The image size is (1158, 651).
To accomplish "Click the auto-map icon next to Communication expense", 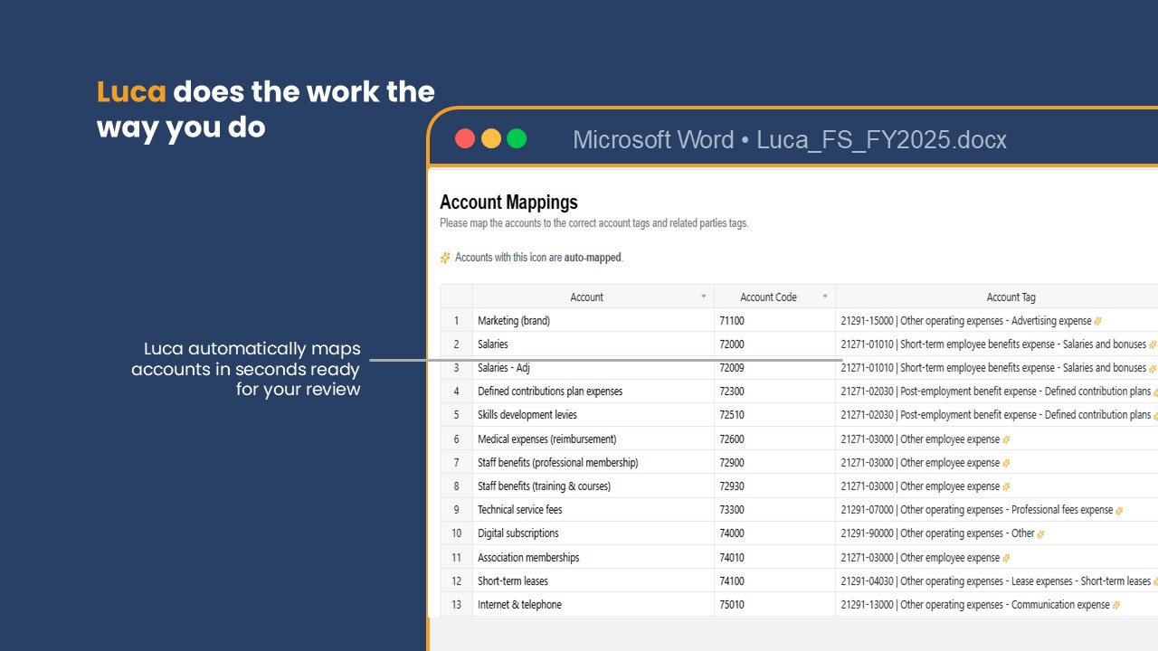I will point(1115,604).
